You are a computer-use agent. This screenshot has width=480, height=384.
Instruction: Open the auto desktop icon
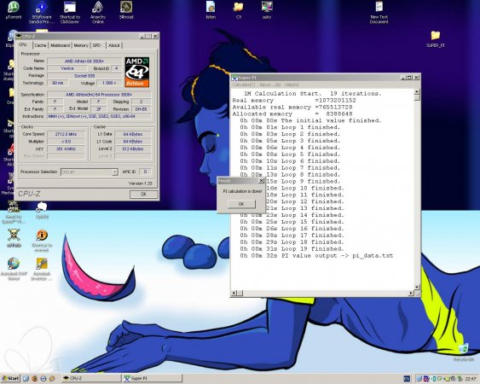pos(267,10)
